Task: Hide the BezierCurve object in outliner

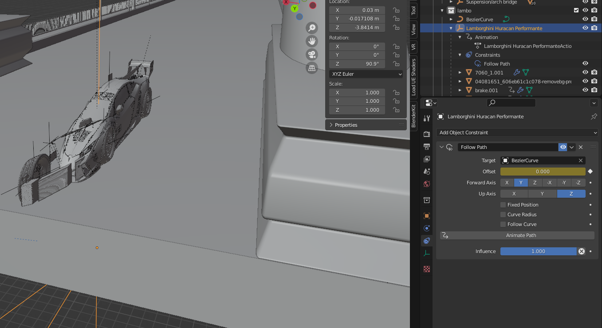Action: [586, 20]
